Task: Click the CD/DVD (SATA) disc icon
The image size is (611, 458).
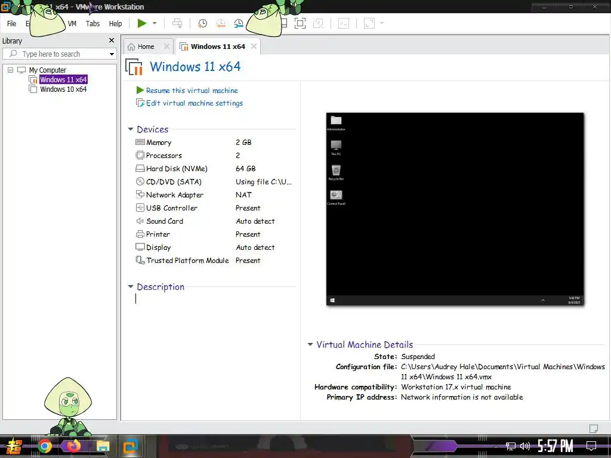Action: coord(140,181)
